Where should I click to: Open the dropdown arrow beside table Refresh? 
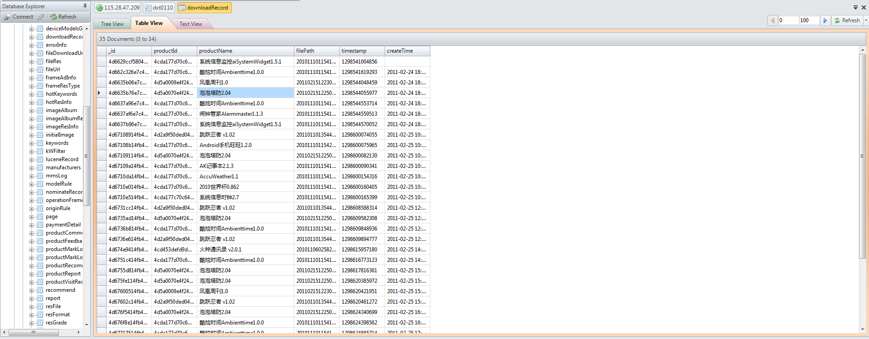(866, 20)
